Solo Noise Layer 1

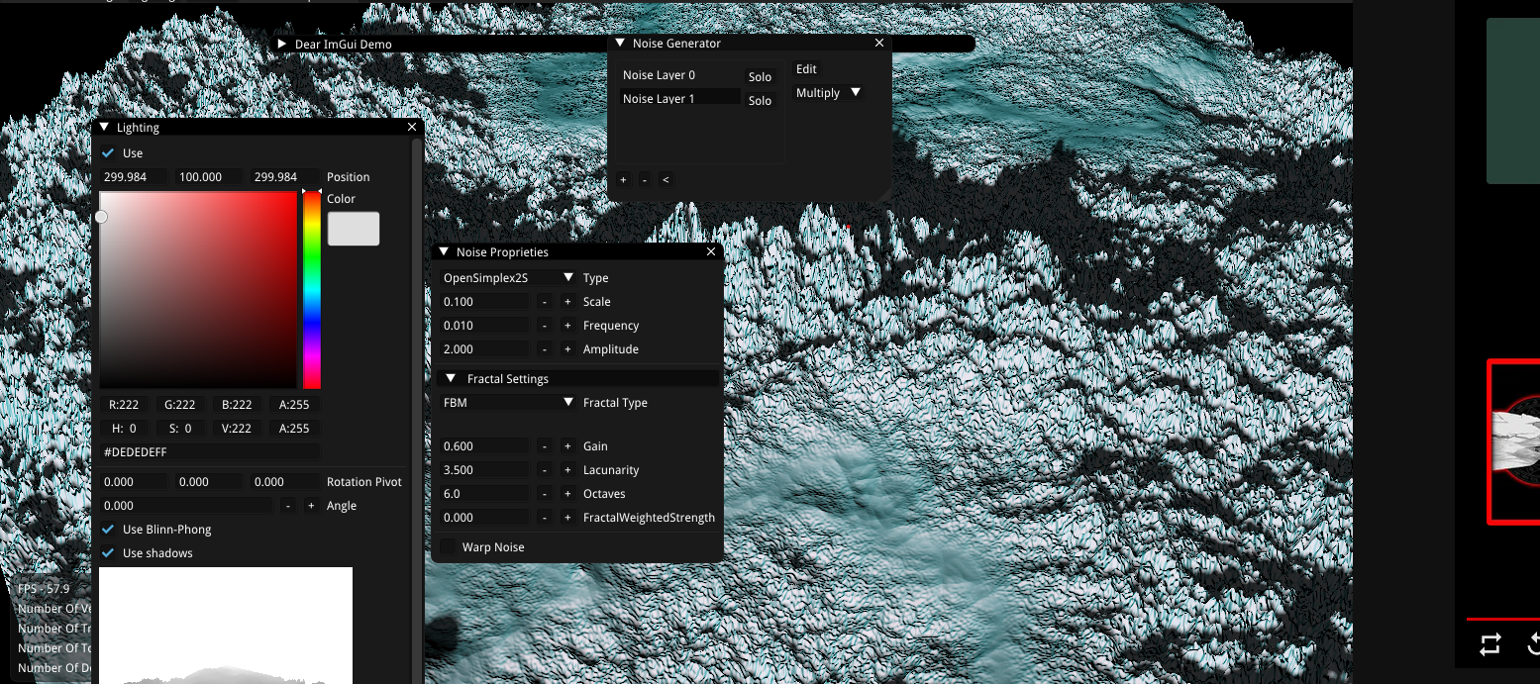click(x=760, y=101)
